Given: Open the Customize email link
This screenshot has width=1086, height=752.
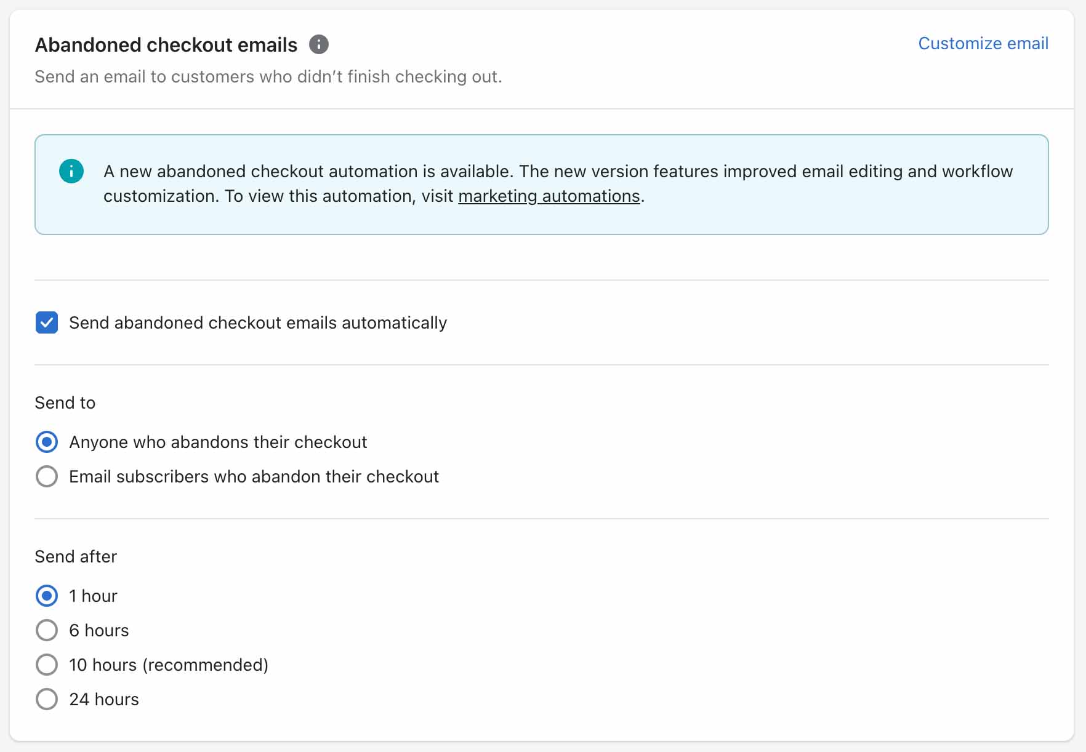Looking at the screenshot, I should click(983, 44).
